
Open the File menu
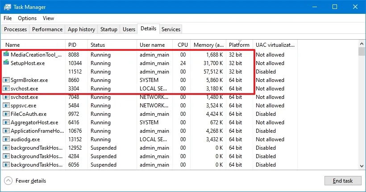(x=8, y=18)
